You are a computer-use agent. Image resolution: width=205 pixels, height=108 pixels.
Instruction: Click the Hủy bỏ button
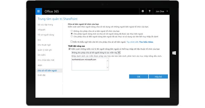coord(158,77)
